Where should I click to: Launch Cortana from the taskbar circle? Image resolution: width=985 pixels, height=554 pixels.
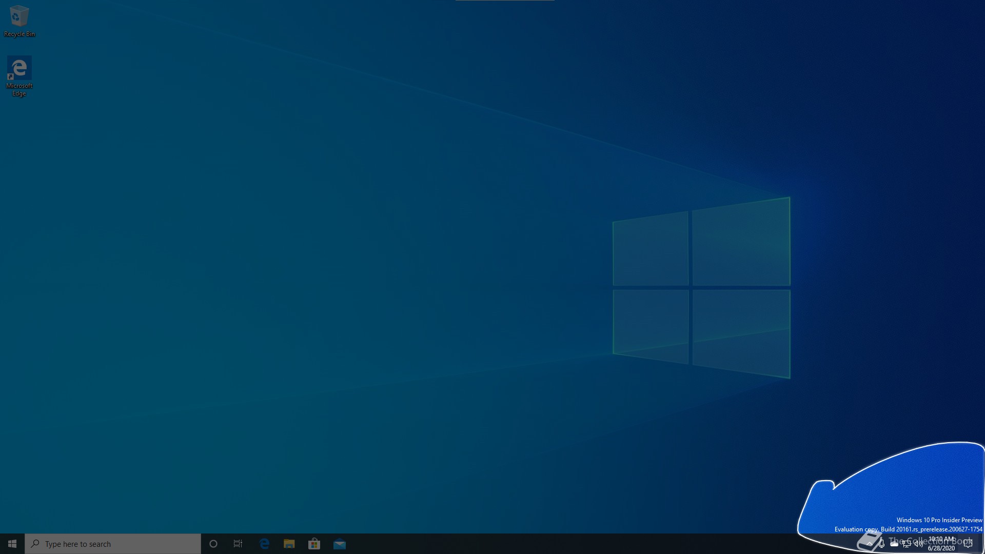[213, 544]
